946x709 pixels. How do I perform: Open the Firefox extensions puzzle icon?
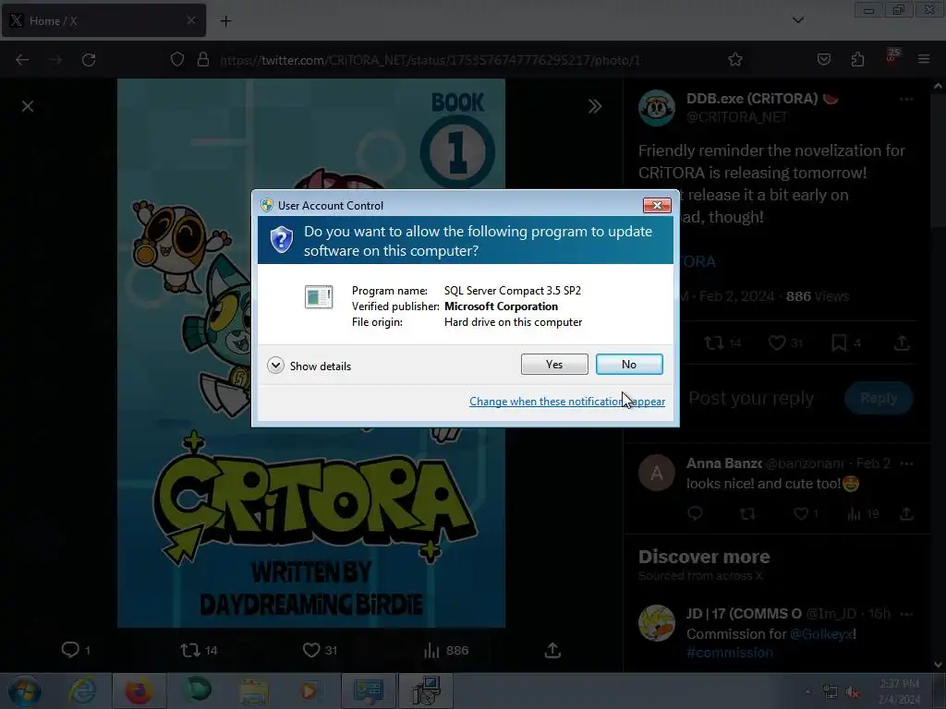click(x=857, y=60)
